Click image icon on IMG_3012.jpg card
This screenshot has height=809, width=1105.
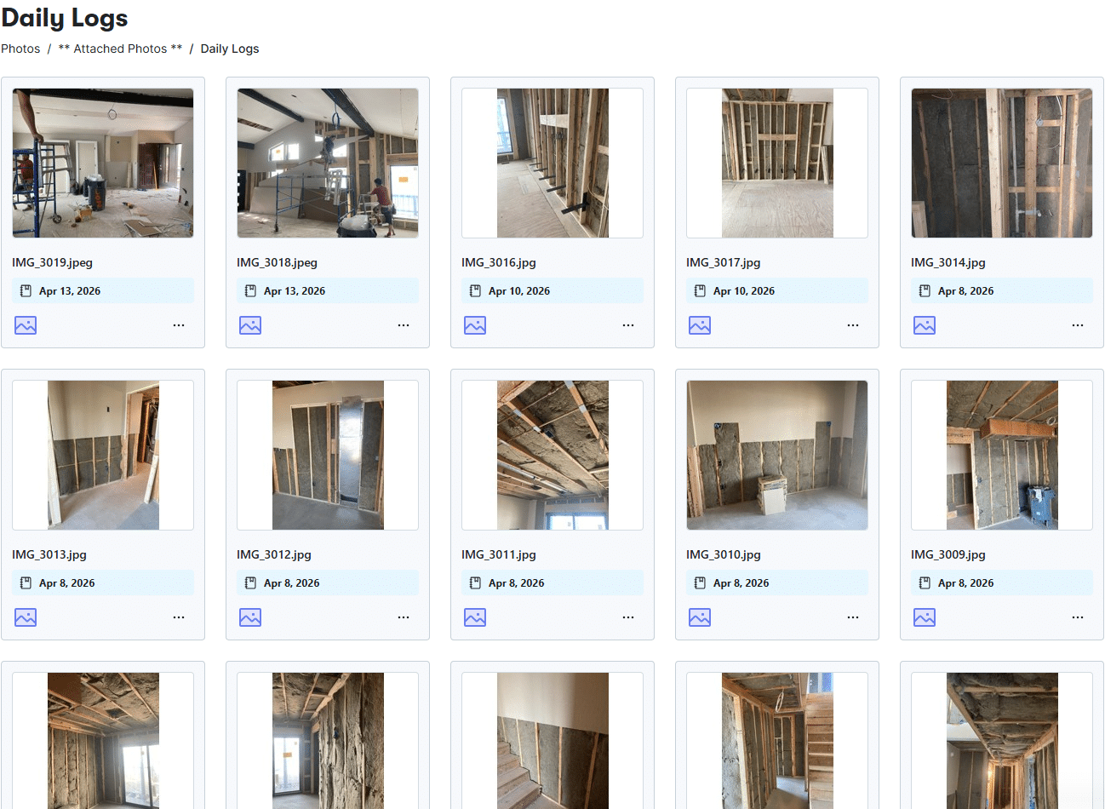(x=250, y=617)
